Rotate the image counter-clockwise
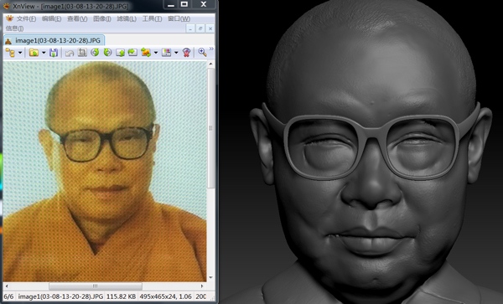 coord(95,53)
